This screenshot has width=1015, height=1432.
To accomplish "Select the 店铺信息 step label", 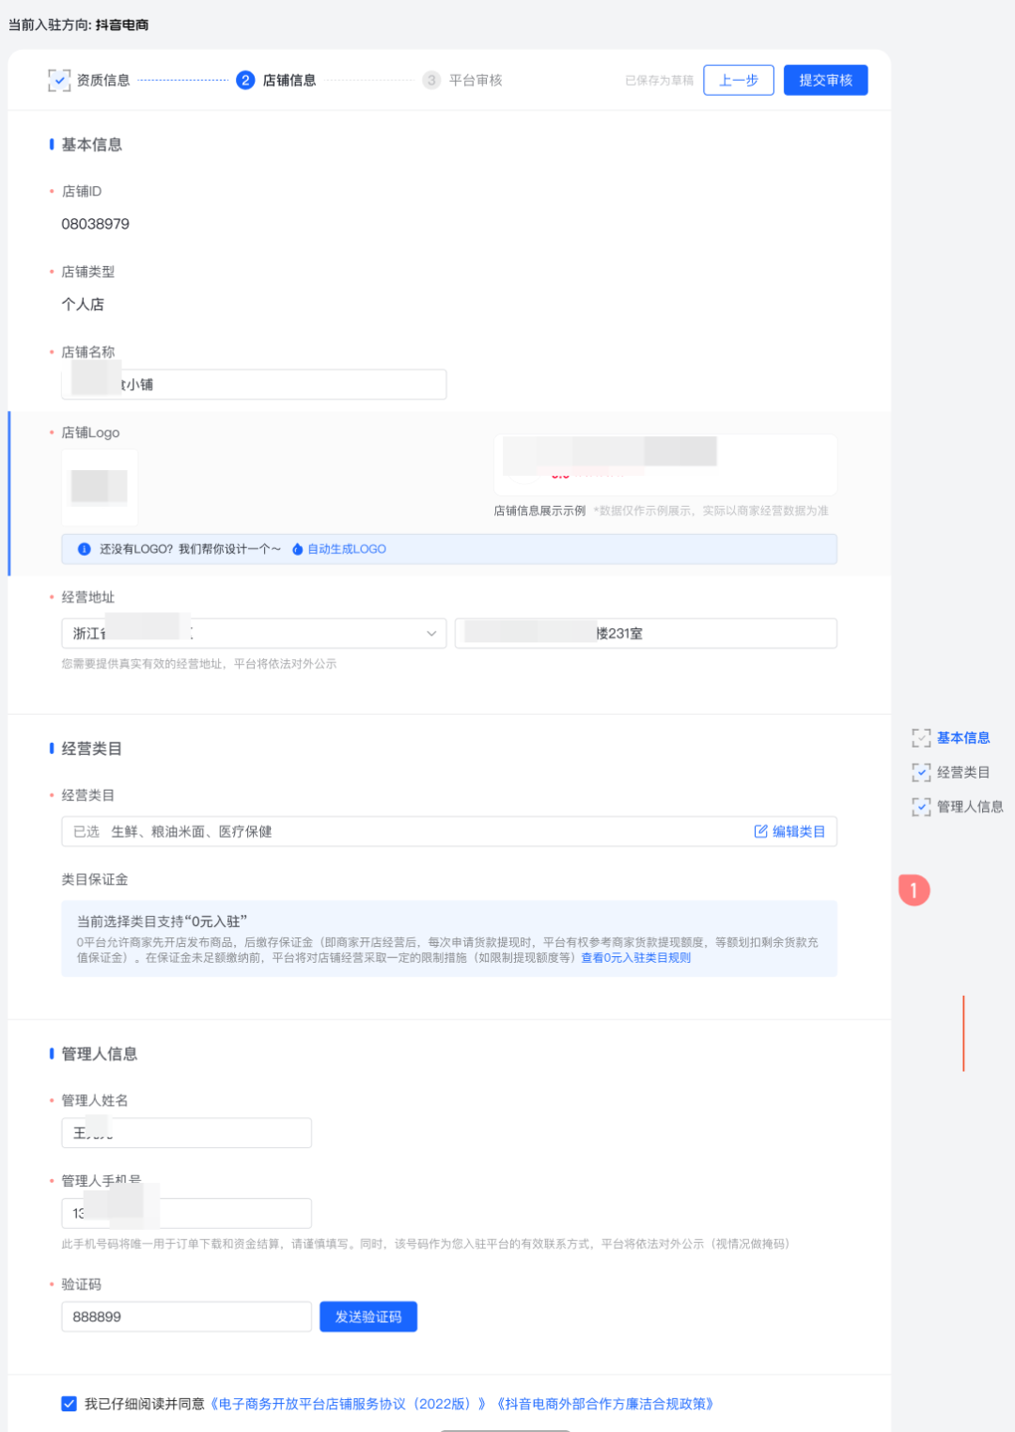I will pyautogui.click(x=289, y=80).
